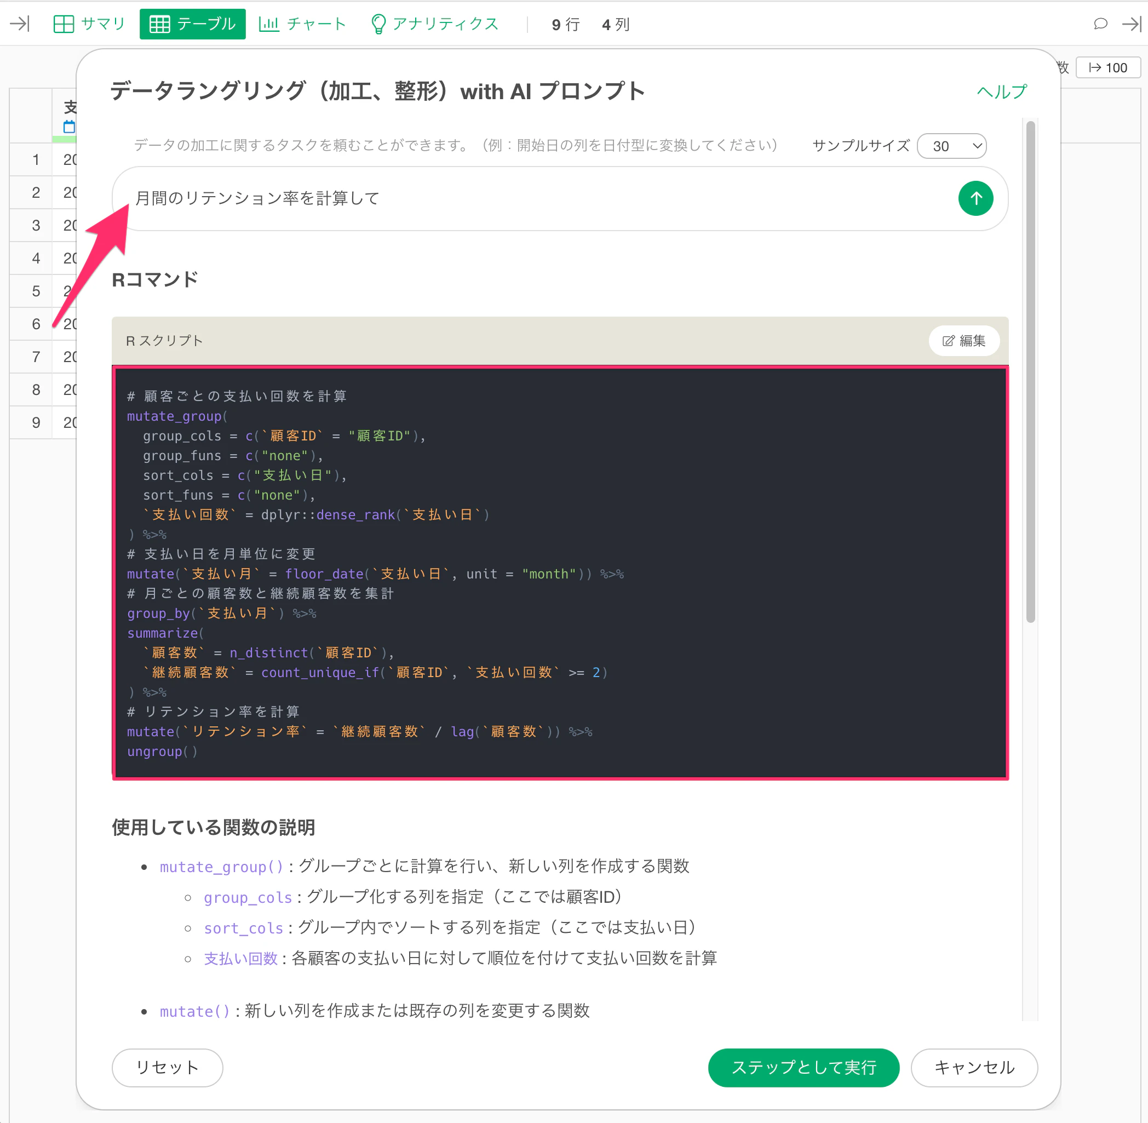Open the ヘルプ link
The height and width of the screenshot is (1123, 1148).
tap(1001, 91)
